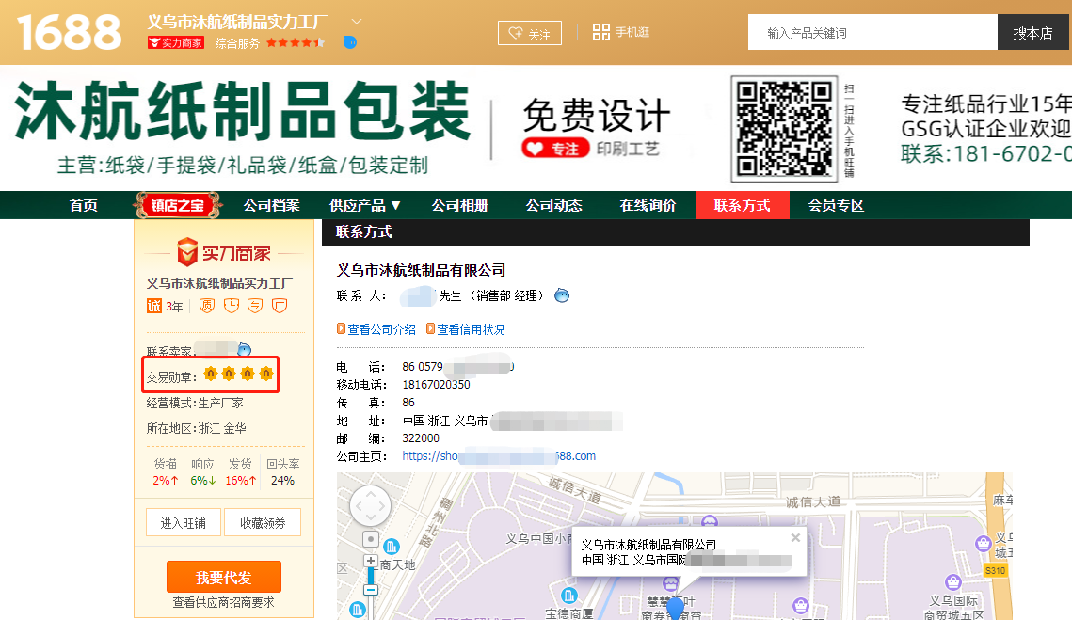Open the 公司相册 navigation tab
1072x620 pixels.
coord(459,205)
